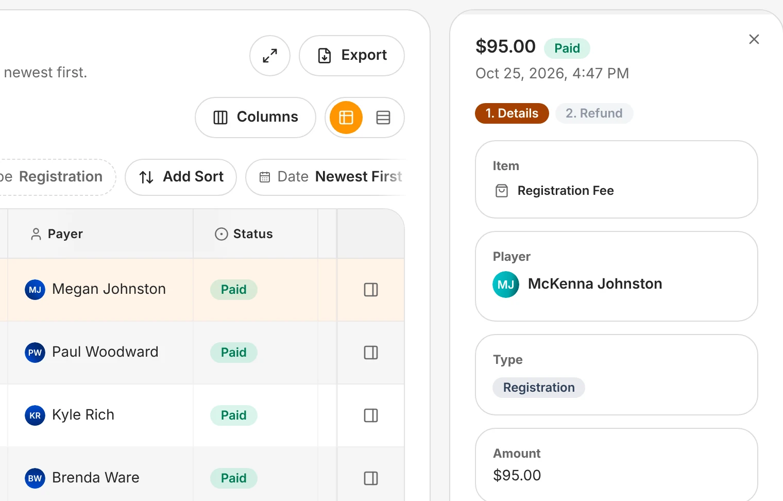Open side panel for Paul Woodward row

tap(371, 353)
